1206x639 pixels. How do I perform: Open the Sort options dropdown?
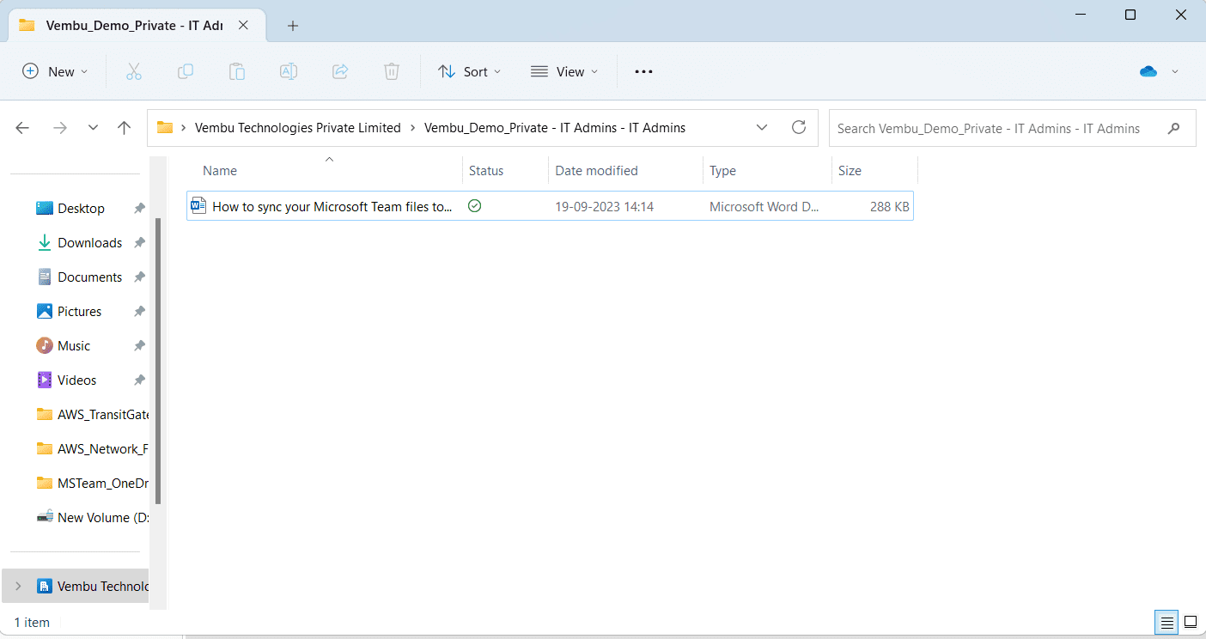(x=469, y=72)
